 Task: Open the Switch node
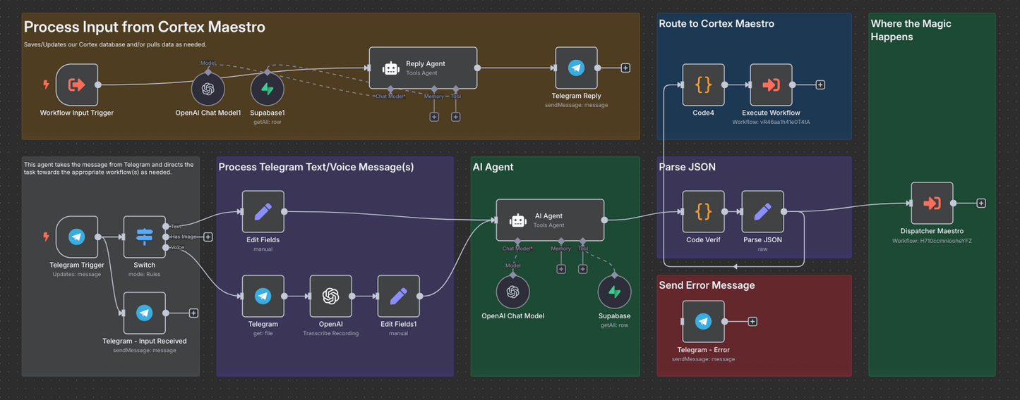144,237
